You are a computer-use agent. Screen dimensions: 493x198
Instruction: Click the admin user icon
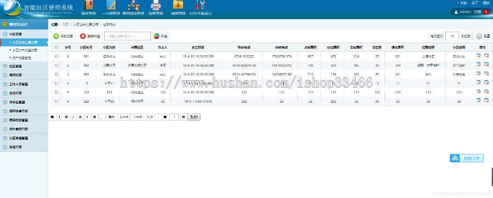(x=456, y=12)
